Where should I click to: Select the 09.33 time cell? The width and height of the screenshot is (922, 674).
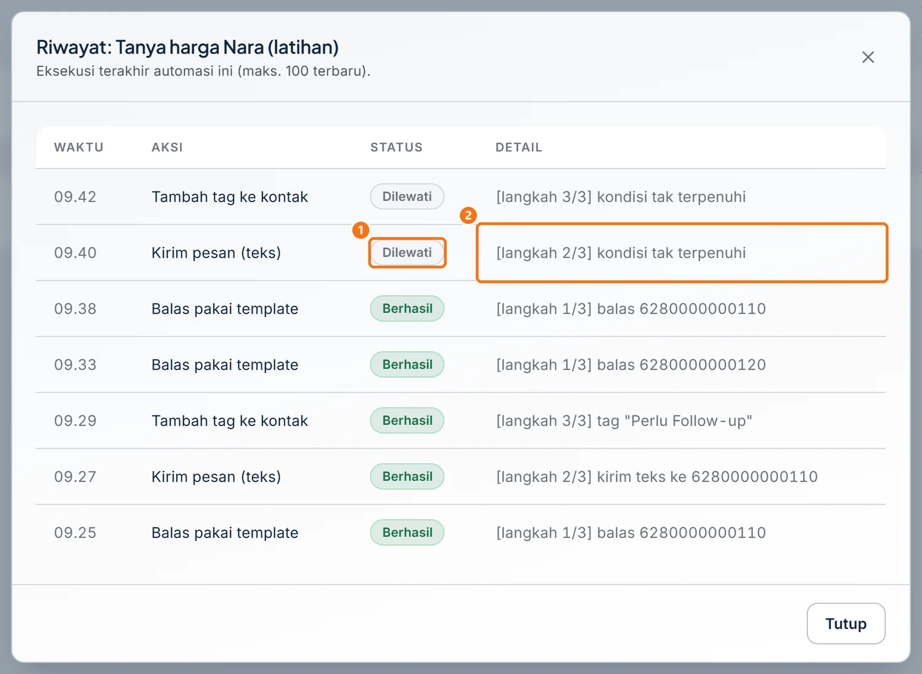[x=75, y=365]
